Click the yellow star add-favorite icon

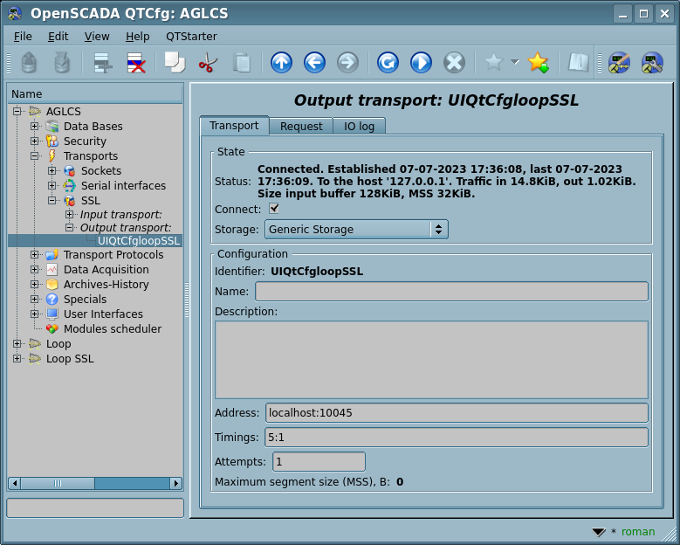click(x=539, y=63)
